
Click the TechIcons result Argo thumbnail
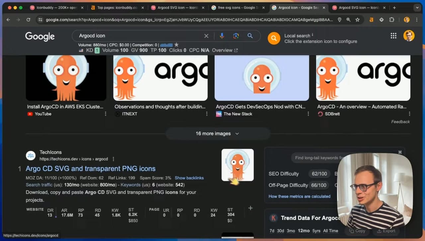click(x=237, y=165)
